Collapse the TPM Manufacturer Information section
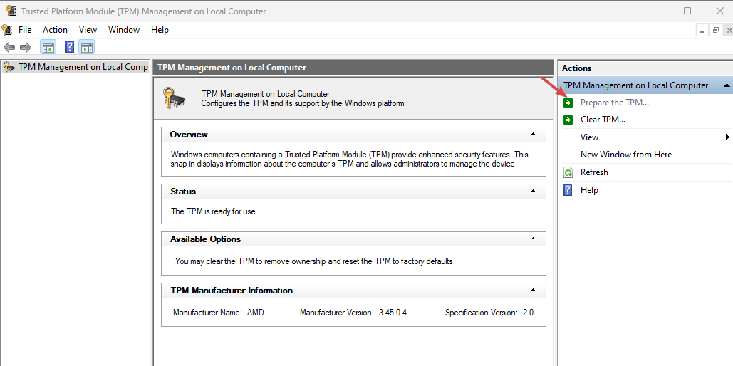The image size is (733, 366). pos(533,291)
